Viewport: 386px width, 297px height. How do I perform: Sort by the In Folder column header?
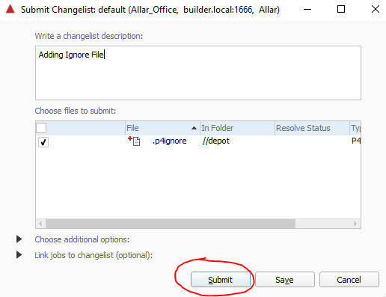pos(237,128)
